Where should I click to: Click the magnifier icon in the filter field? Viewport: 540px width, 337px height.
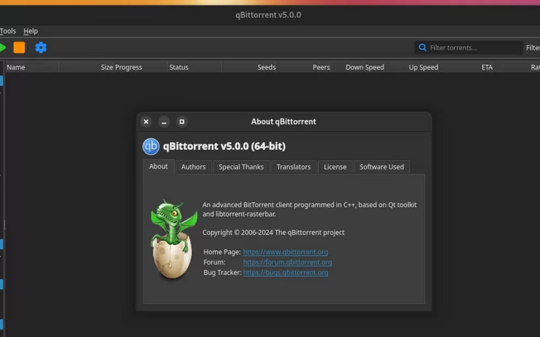pos(422,47)
